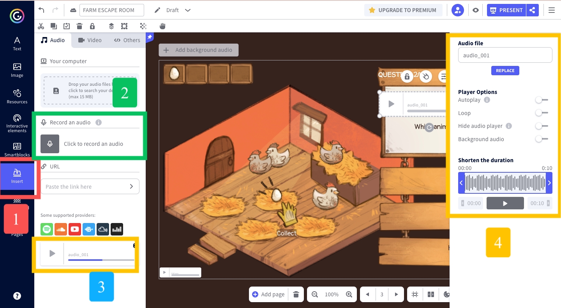Submit the URL with the arrow

click(x=132, y=187)
